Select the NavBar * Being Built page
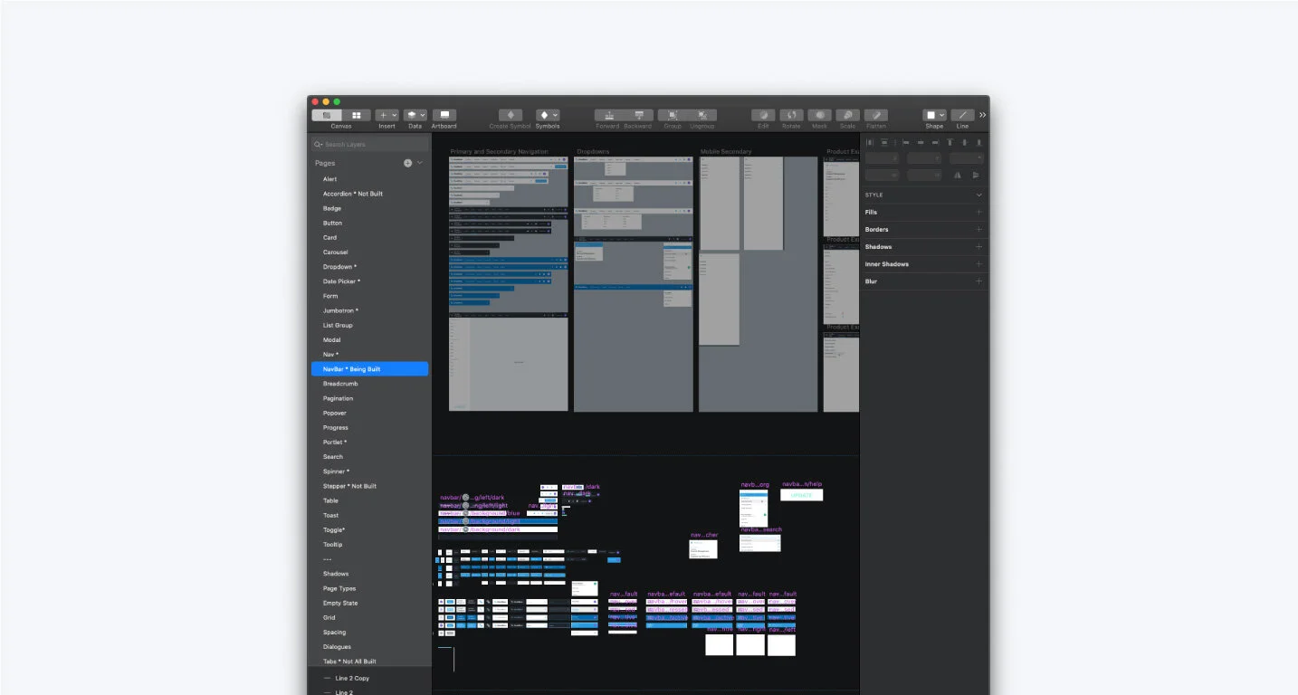 tap(369, 368)
